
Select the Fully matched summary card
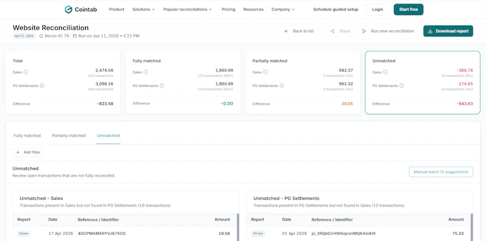point(183,82)
